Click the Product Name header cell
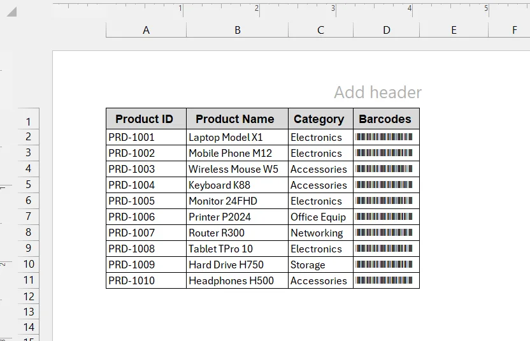Image resolution: width=530 pixels, height=341 pixels. click(x=237, y=119)
